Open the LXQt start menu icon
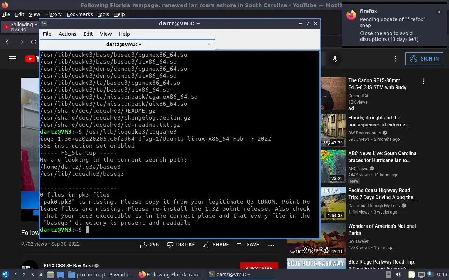The image size is (449, 280). tap(6, 275)
